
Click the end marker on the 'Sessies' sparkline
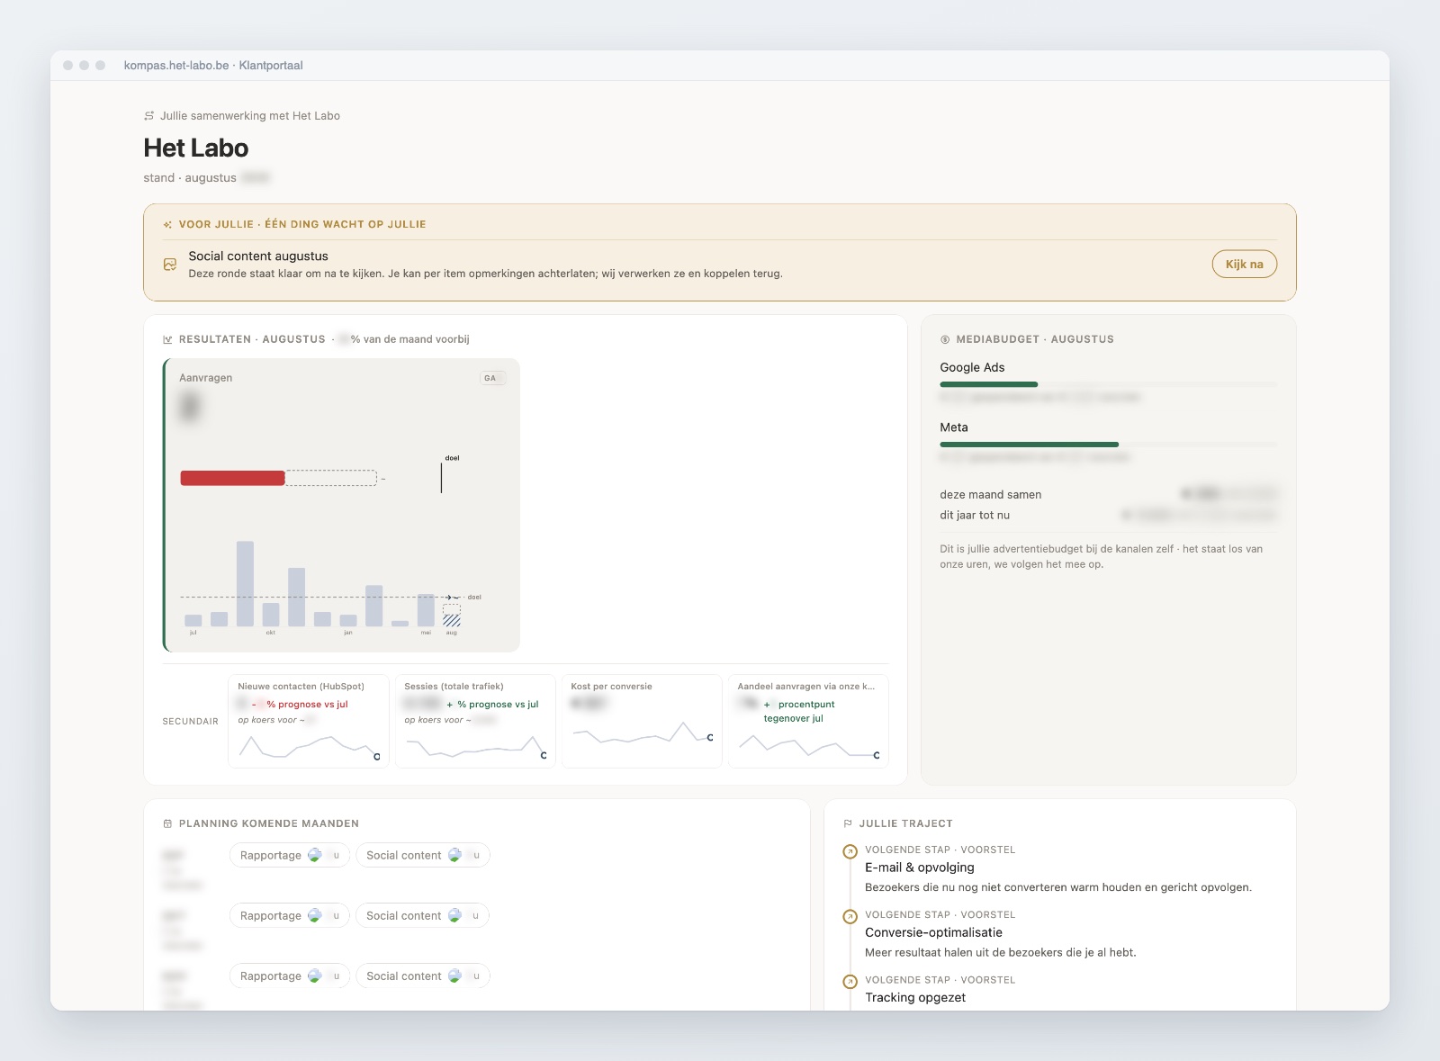[x=544, y=756]
